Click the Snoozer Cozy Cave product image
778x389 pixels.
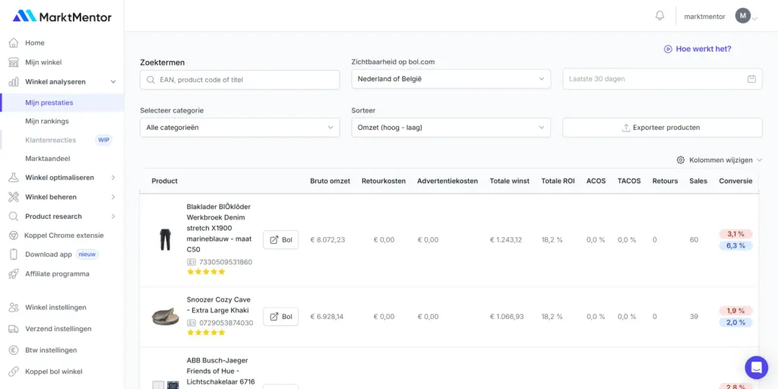click(x=166, y=316)
